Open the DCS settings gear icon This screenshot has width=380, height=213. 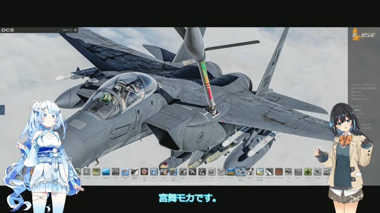tap(76, 30)
